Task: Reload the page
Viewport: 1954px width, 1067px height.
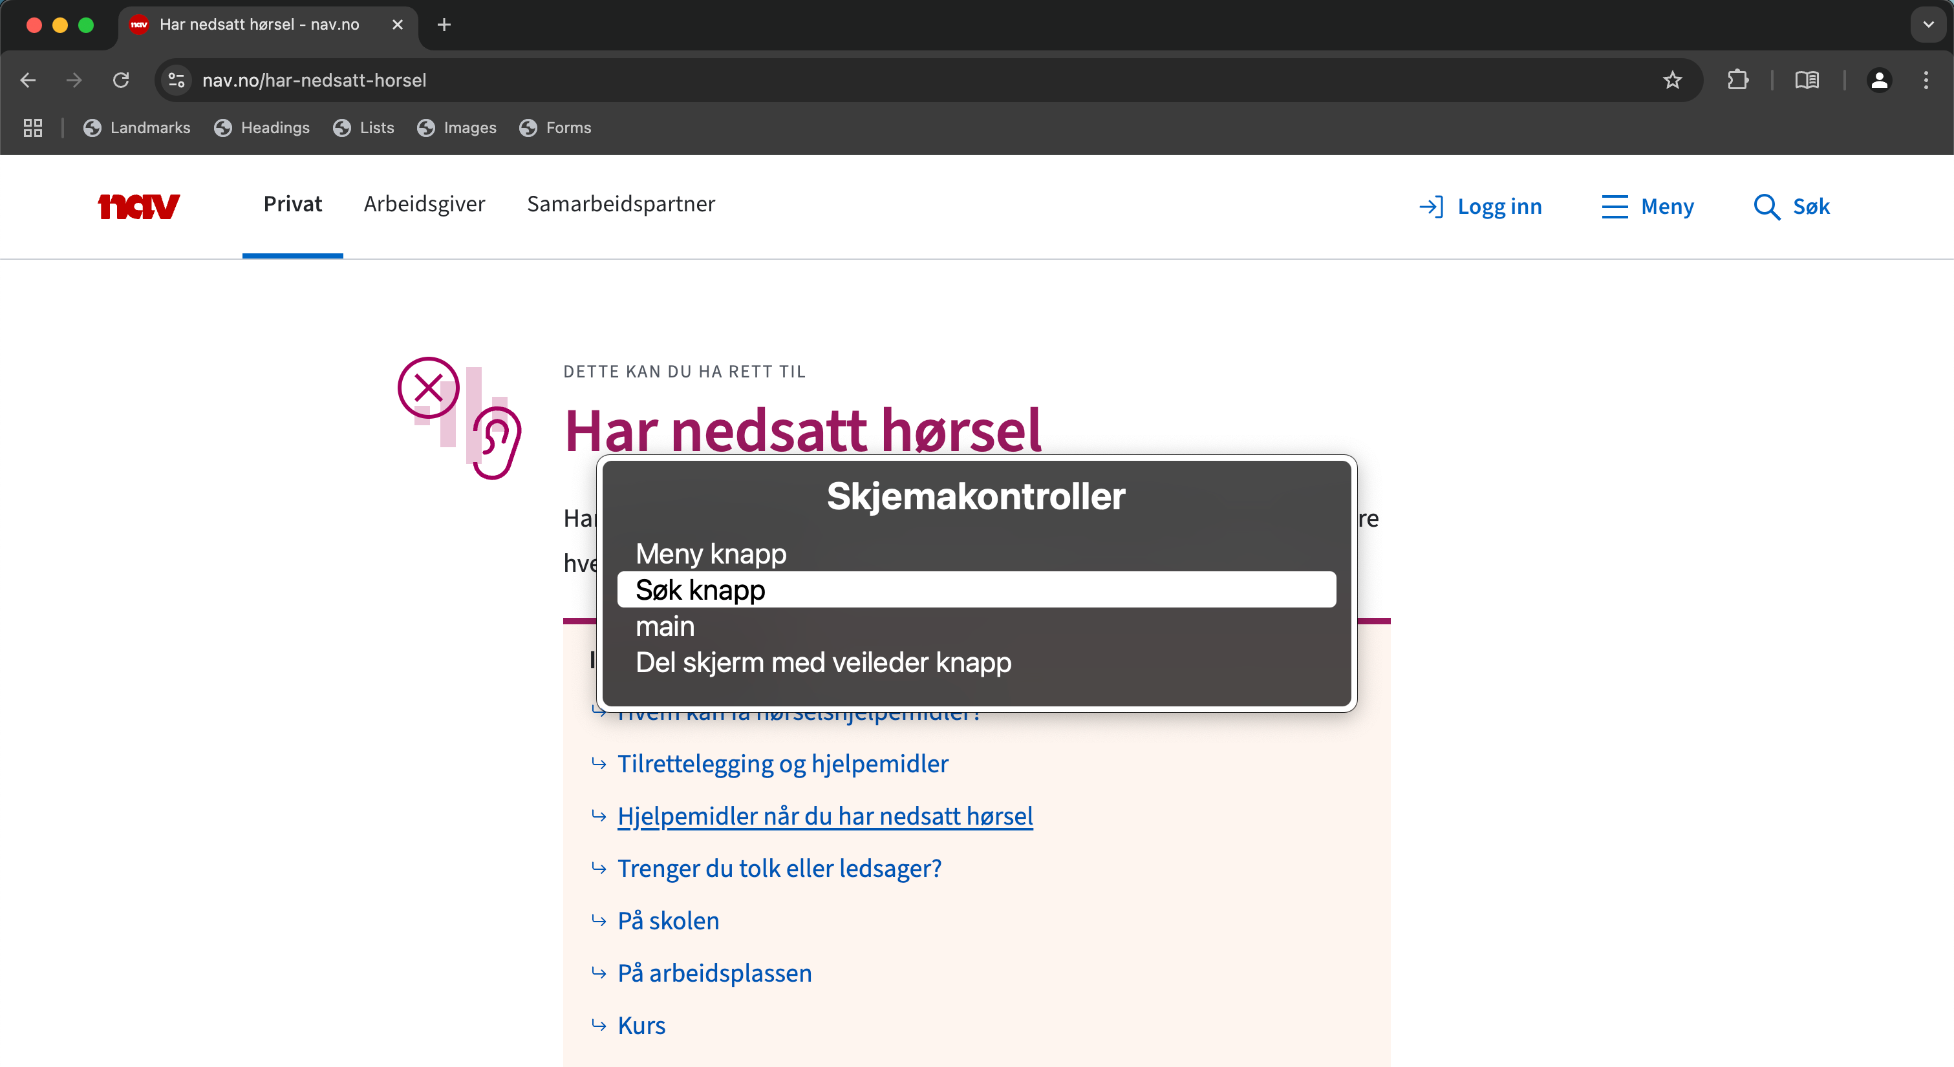Action: (121, 79)
